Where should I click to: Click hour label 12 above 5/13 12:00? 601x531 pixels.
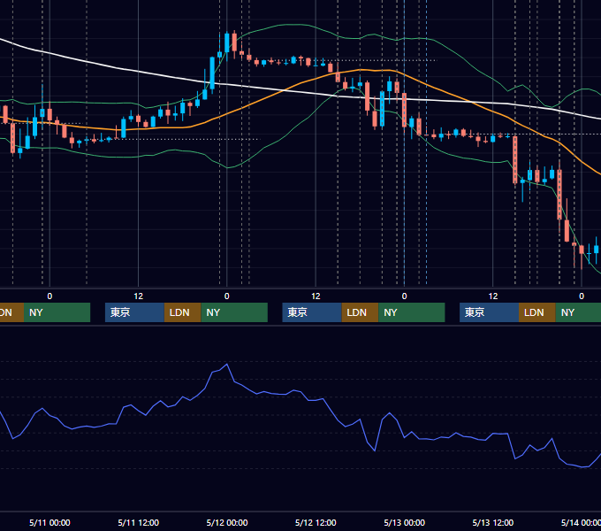[x=493, y=296]
